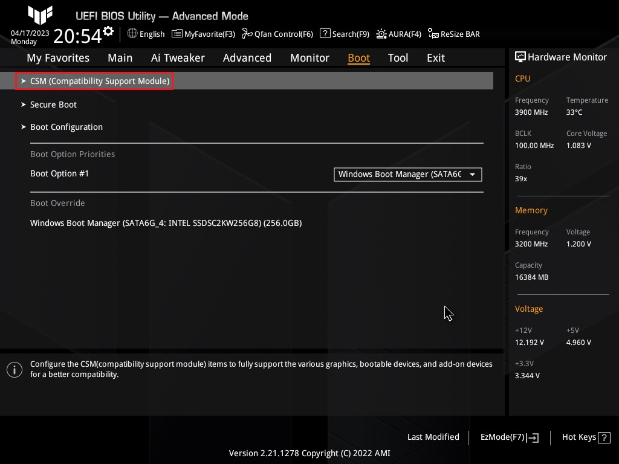Switch to EzMode(F7)

(x=502, y=437)
